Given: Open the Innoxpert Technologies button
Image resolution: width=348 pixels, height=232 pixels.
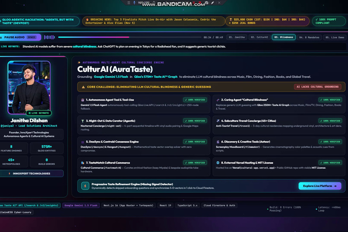Looking at the screenshot, I should (32, 174).
